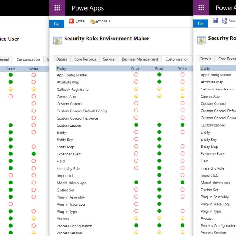Open File menu in the rightmost window
236x236 pixels.
pyautogui.click(x=201, y=24)
